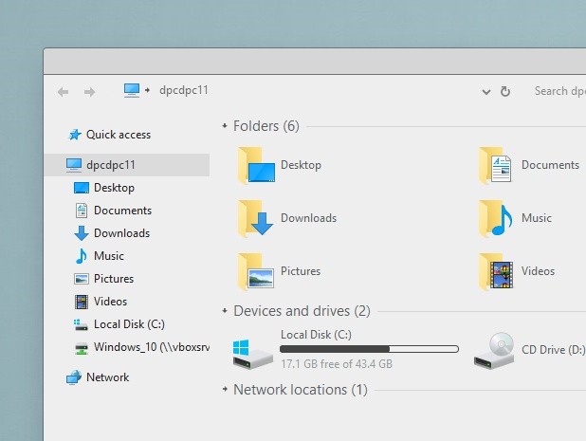
Task: Select the Downloads folder icon in main pane
Action: point(255,219)
